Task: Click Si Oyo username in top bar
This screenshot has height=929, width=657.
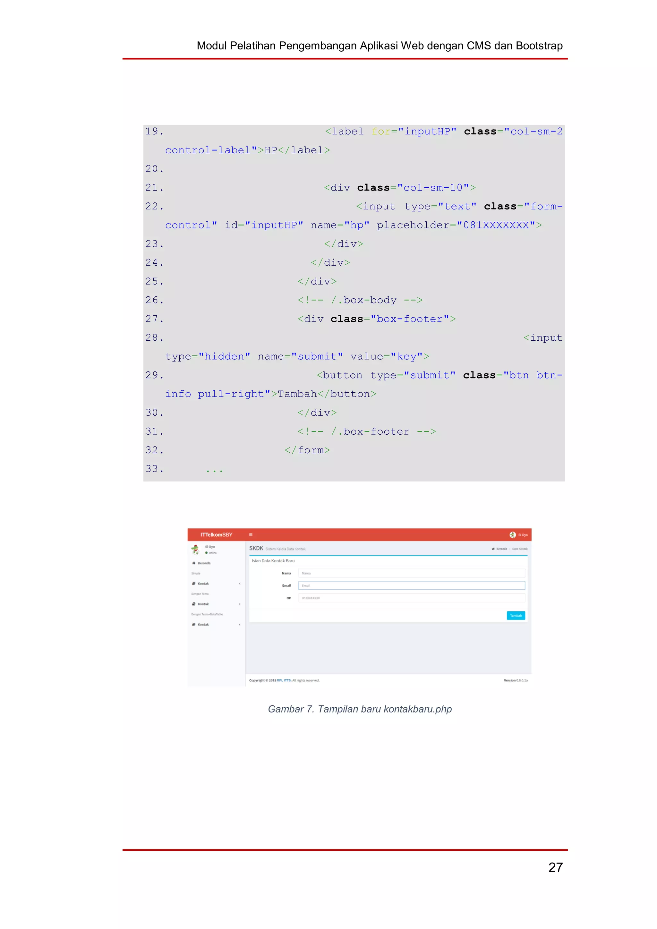Action: pos(523,534)
